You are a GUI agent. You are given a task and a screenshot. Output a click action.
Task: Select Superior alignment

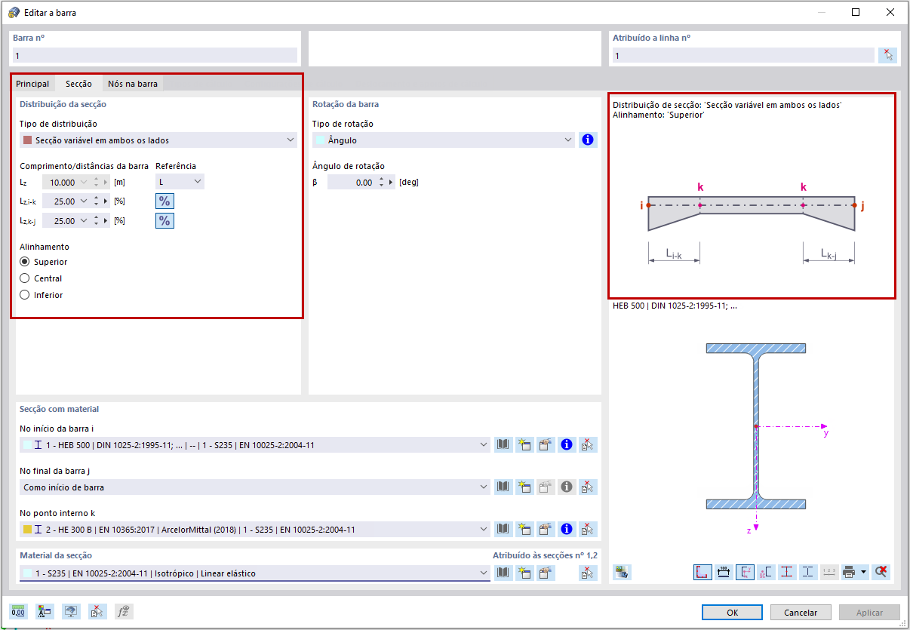tap(25, 262)
